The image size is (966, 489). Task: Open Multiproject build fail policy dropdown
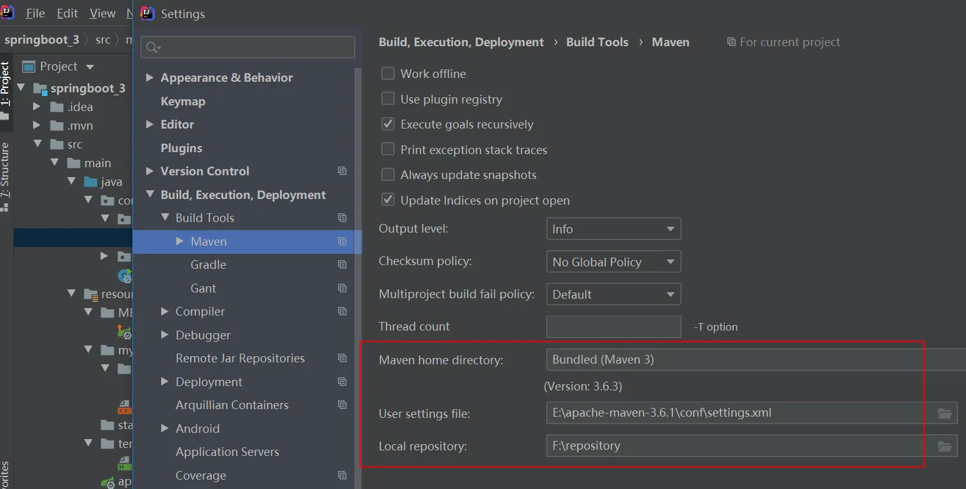point(613,294)
